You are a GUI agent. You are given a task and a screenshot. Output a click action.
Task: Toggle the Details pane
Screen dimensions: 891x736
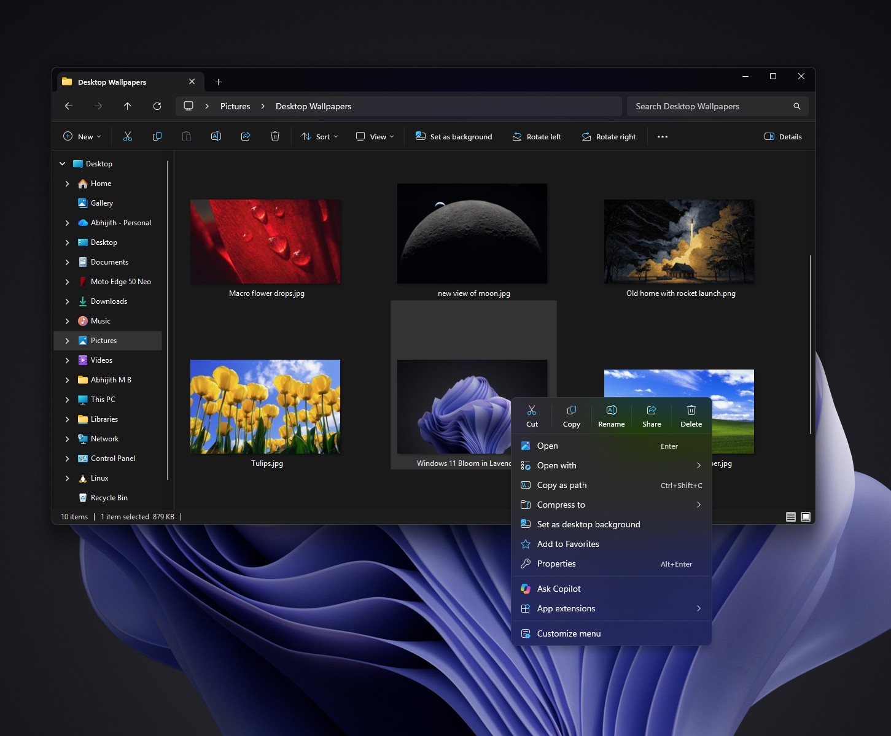click(783, 136)
